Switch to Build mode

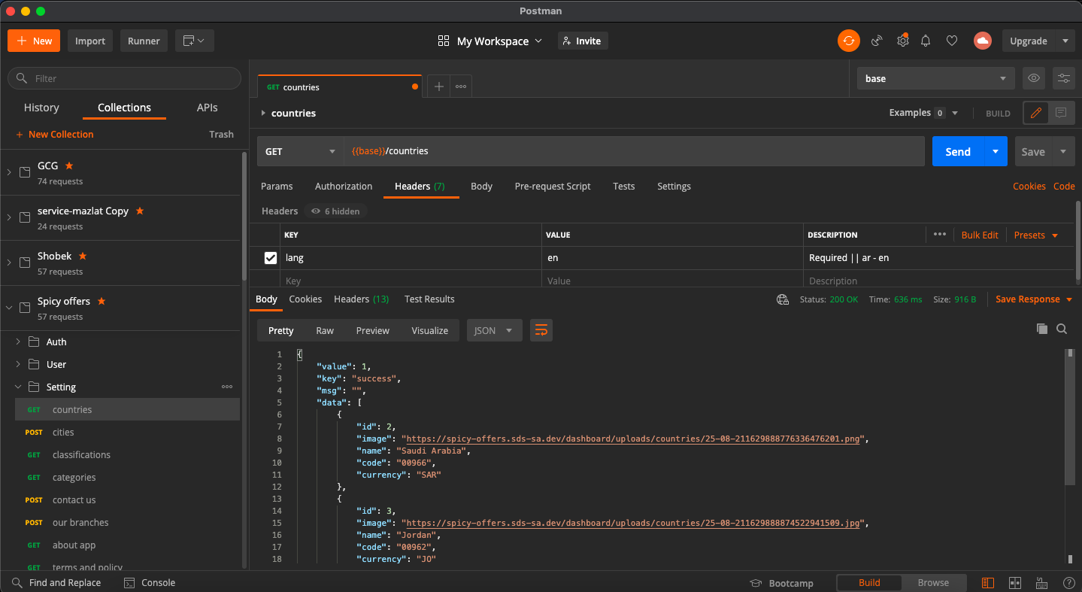pyautogui.click(x=869, y=582)
